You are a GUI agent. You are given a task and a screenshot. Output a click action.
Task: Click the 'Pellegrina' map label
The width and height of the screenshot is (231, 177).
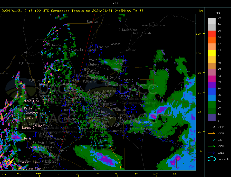pos(32,108)
